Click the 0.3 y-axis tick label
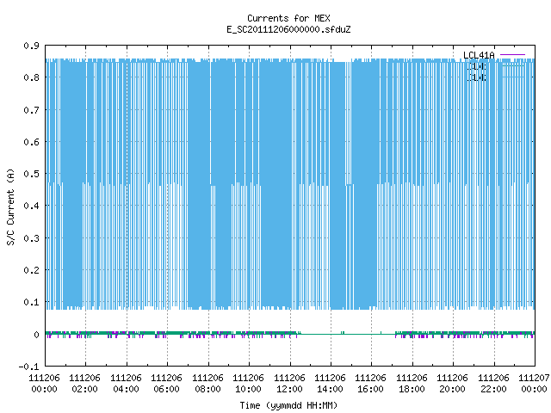 31,238
